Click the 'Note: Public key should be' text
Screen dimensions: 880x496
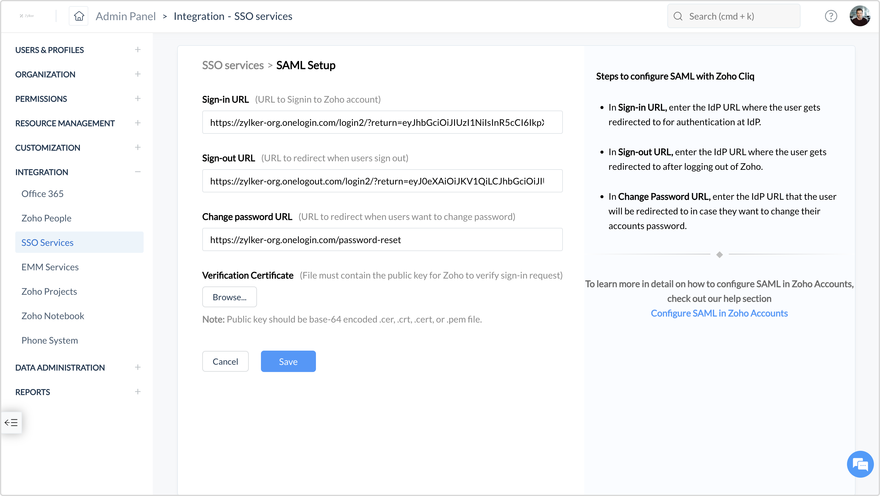[342, 319]
